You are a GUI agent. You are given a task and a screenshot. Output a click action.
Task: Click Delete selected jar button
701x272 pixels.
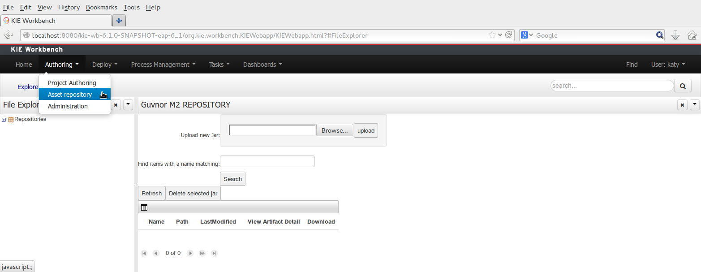[x=193, y=193]
